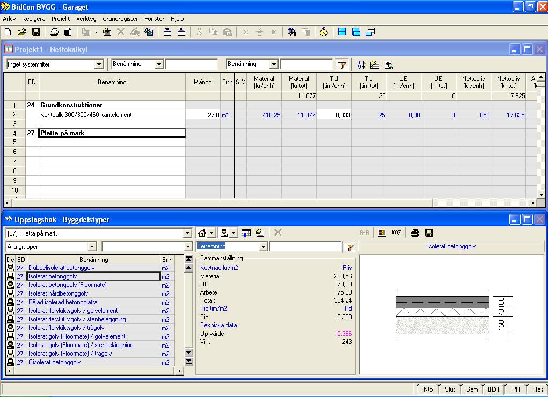Switch to the Slut tab
Screen dimensions: 548x397
coord(450,389)
